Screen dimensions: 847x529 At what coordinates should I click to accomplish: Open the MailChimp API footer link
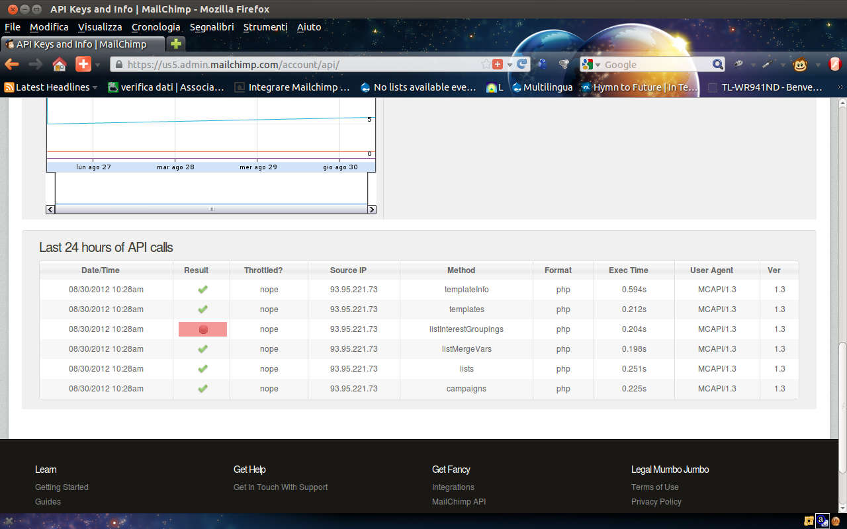[x=459, y=501]
